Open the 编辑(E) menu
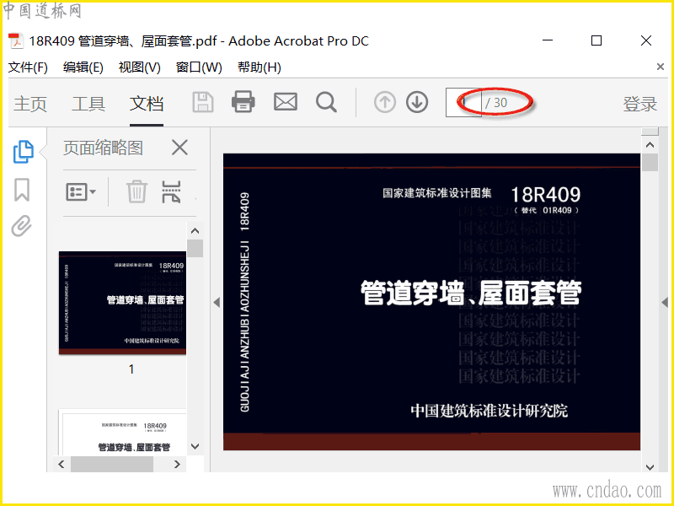The image size is (674, 506). [x=83, y=67]
